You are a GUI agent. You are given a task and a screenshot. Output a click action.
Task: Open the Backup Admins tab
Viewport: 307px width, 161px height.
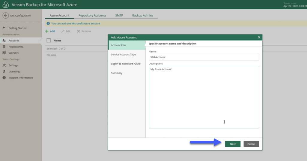point(143,15)
